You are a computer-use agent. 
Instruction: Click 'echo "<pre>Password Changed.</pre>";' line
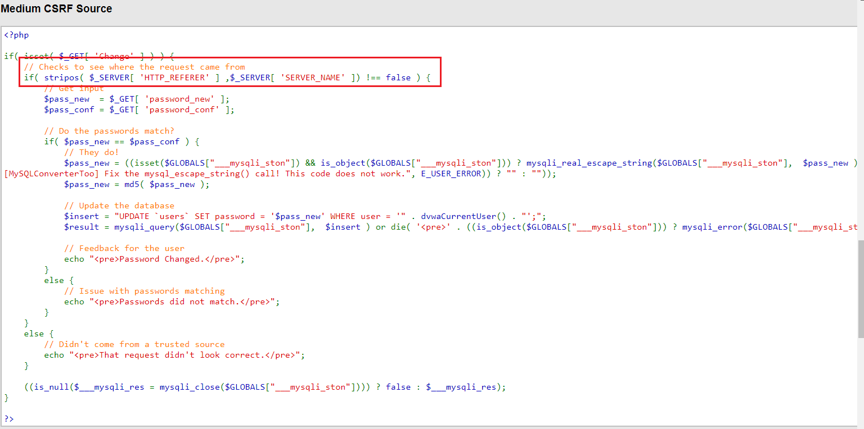155,259
